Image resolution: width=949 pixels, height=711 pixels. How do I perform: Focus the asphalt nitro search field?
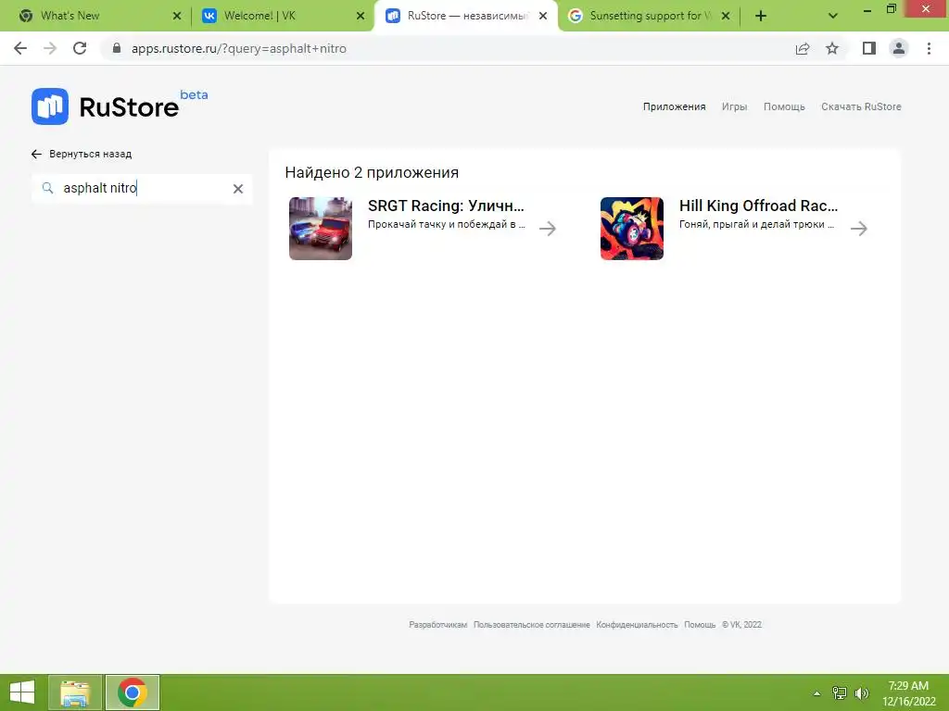pyautogui.click(x=142, y=189)
